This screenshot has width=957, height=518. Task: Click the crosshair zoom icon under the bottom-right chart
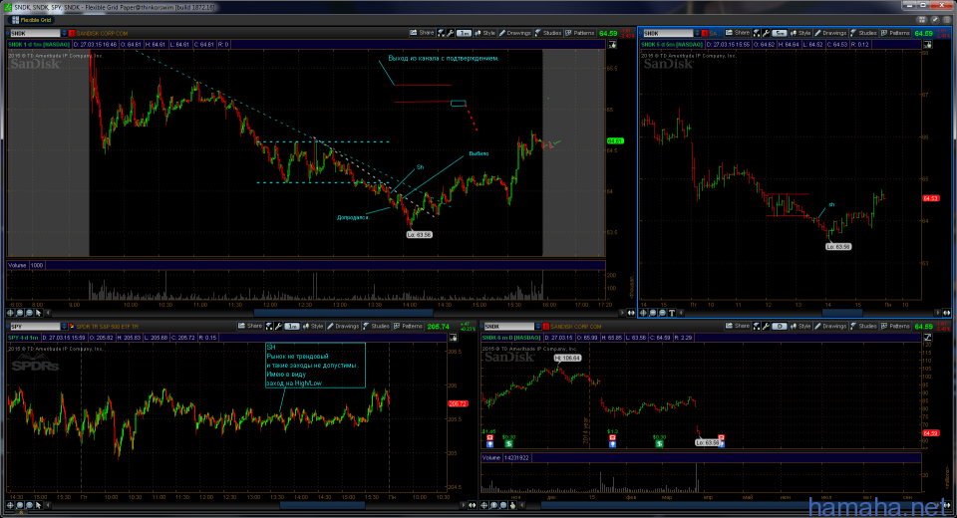(484, 505)
